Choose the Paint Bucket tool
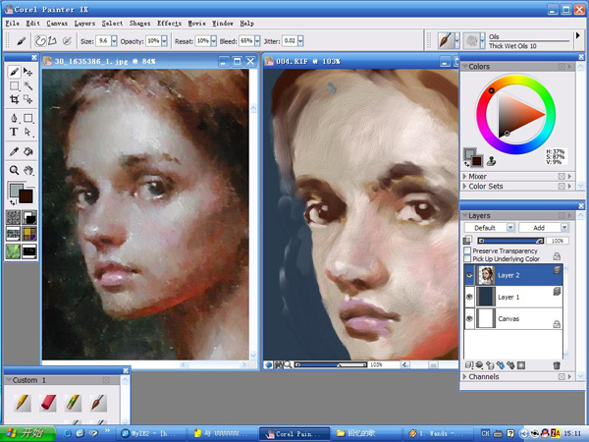The width and height of the screenshot is (589, 442). pyautogui.click(x=27, y=151)
